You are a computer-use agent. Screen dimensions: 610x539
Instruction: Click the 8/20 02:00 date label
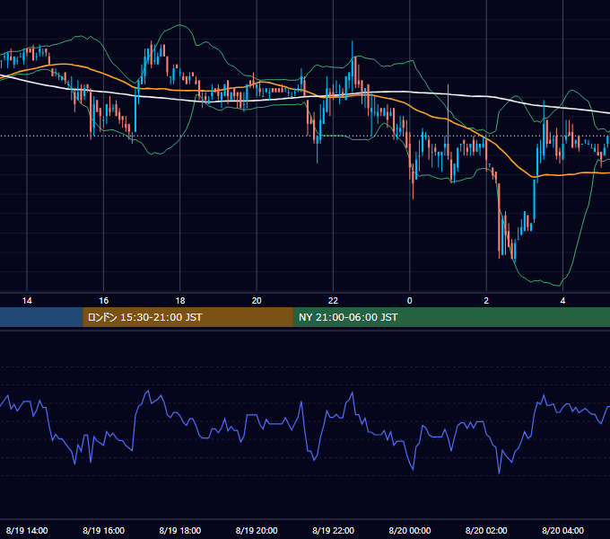click(x=486, y=530)
